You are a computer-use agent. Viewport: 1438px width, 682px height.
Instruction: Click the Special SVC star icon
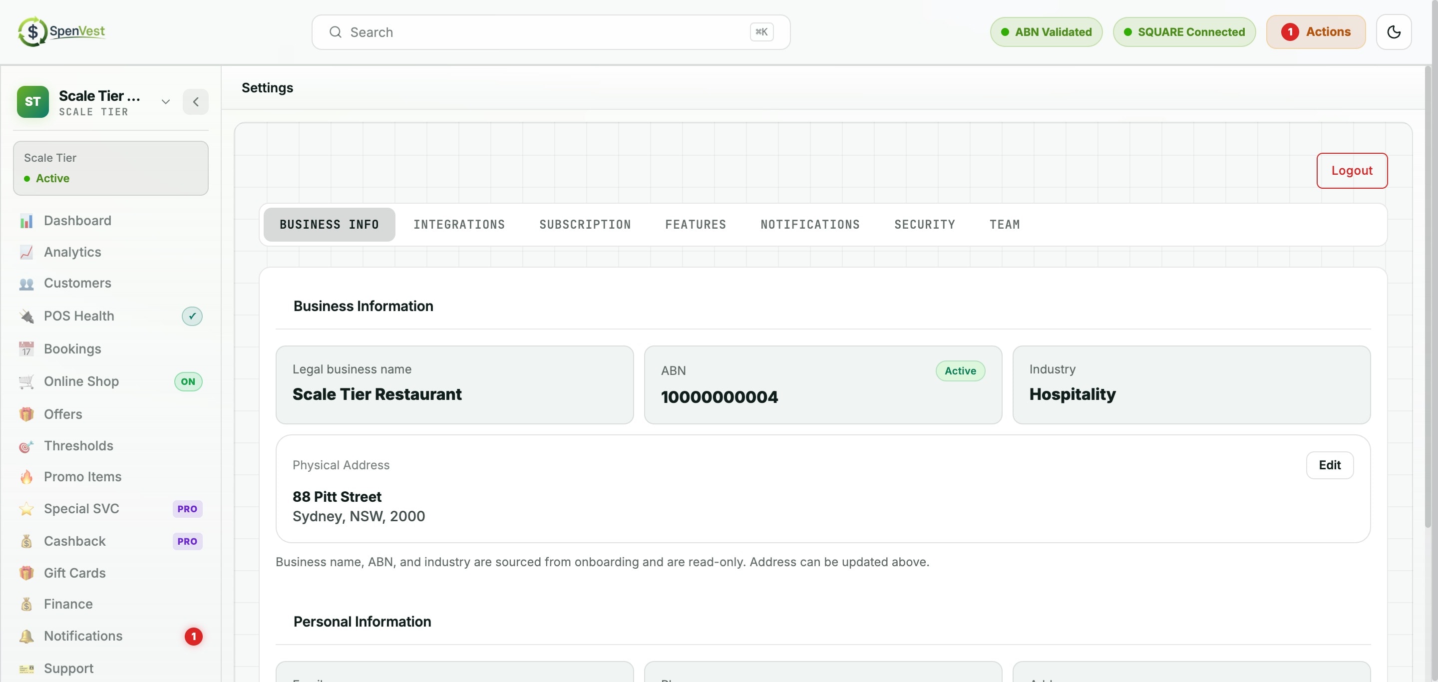pyautogui.click(x=26, y=509)
